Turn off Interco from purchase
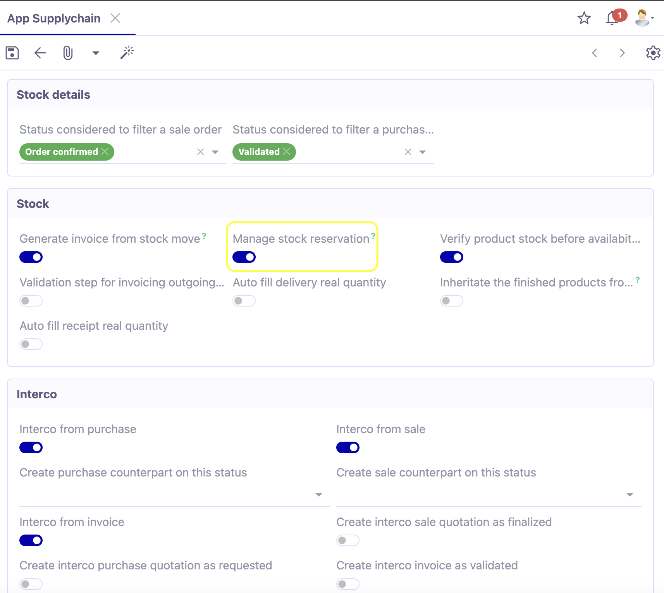Image resolution: width=664 pixels, height=593 pixels. [31, 447]
